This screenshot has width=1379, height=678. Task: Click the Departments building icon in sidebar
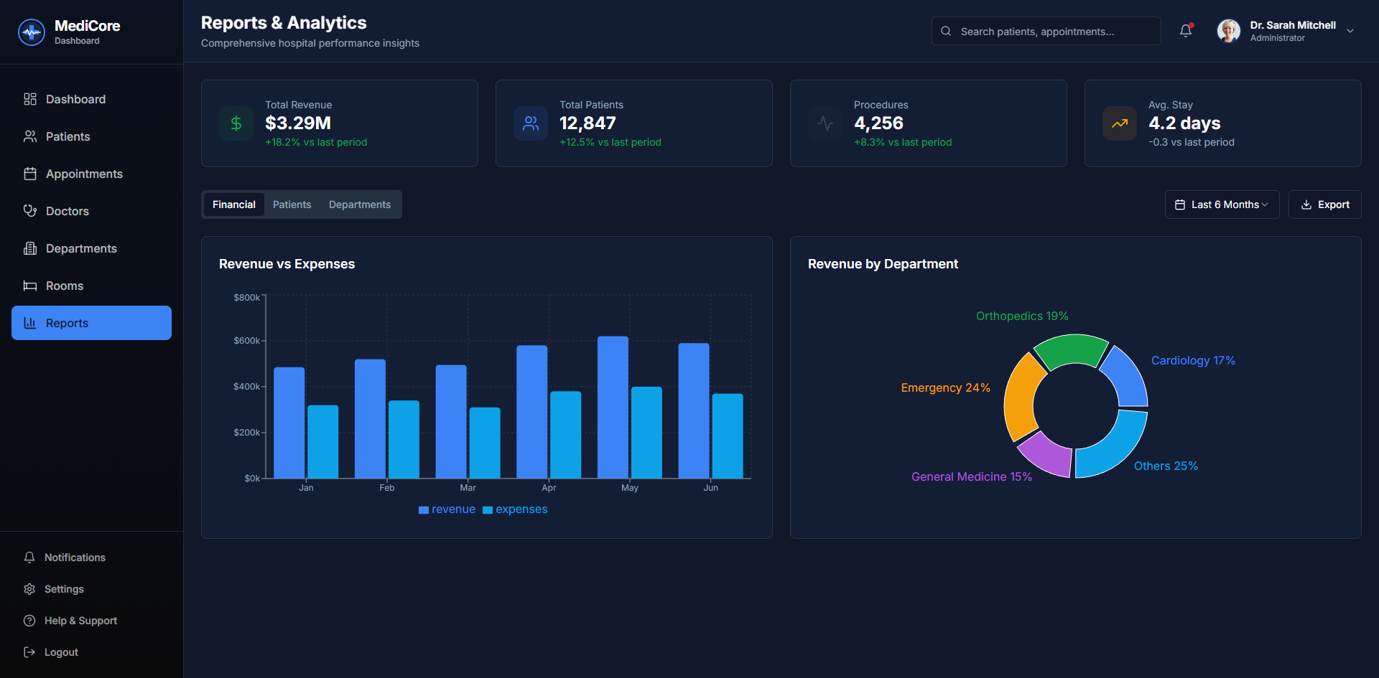[x=30, y=248]
